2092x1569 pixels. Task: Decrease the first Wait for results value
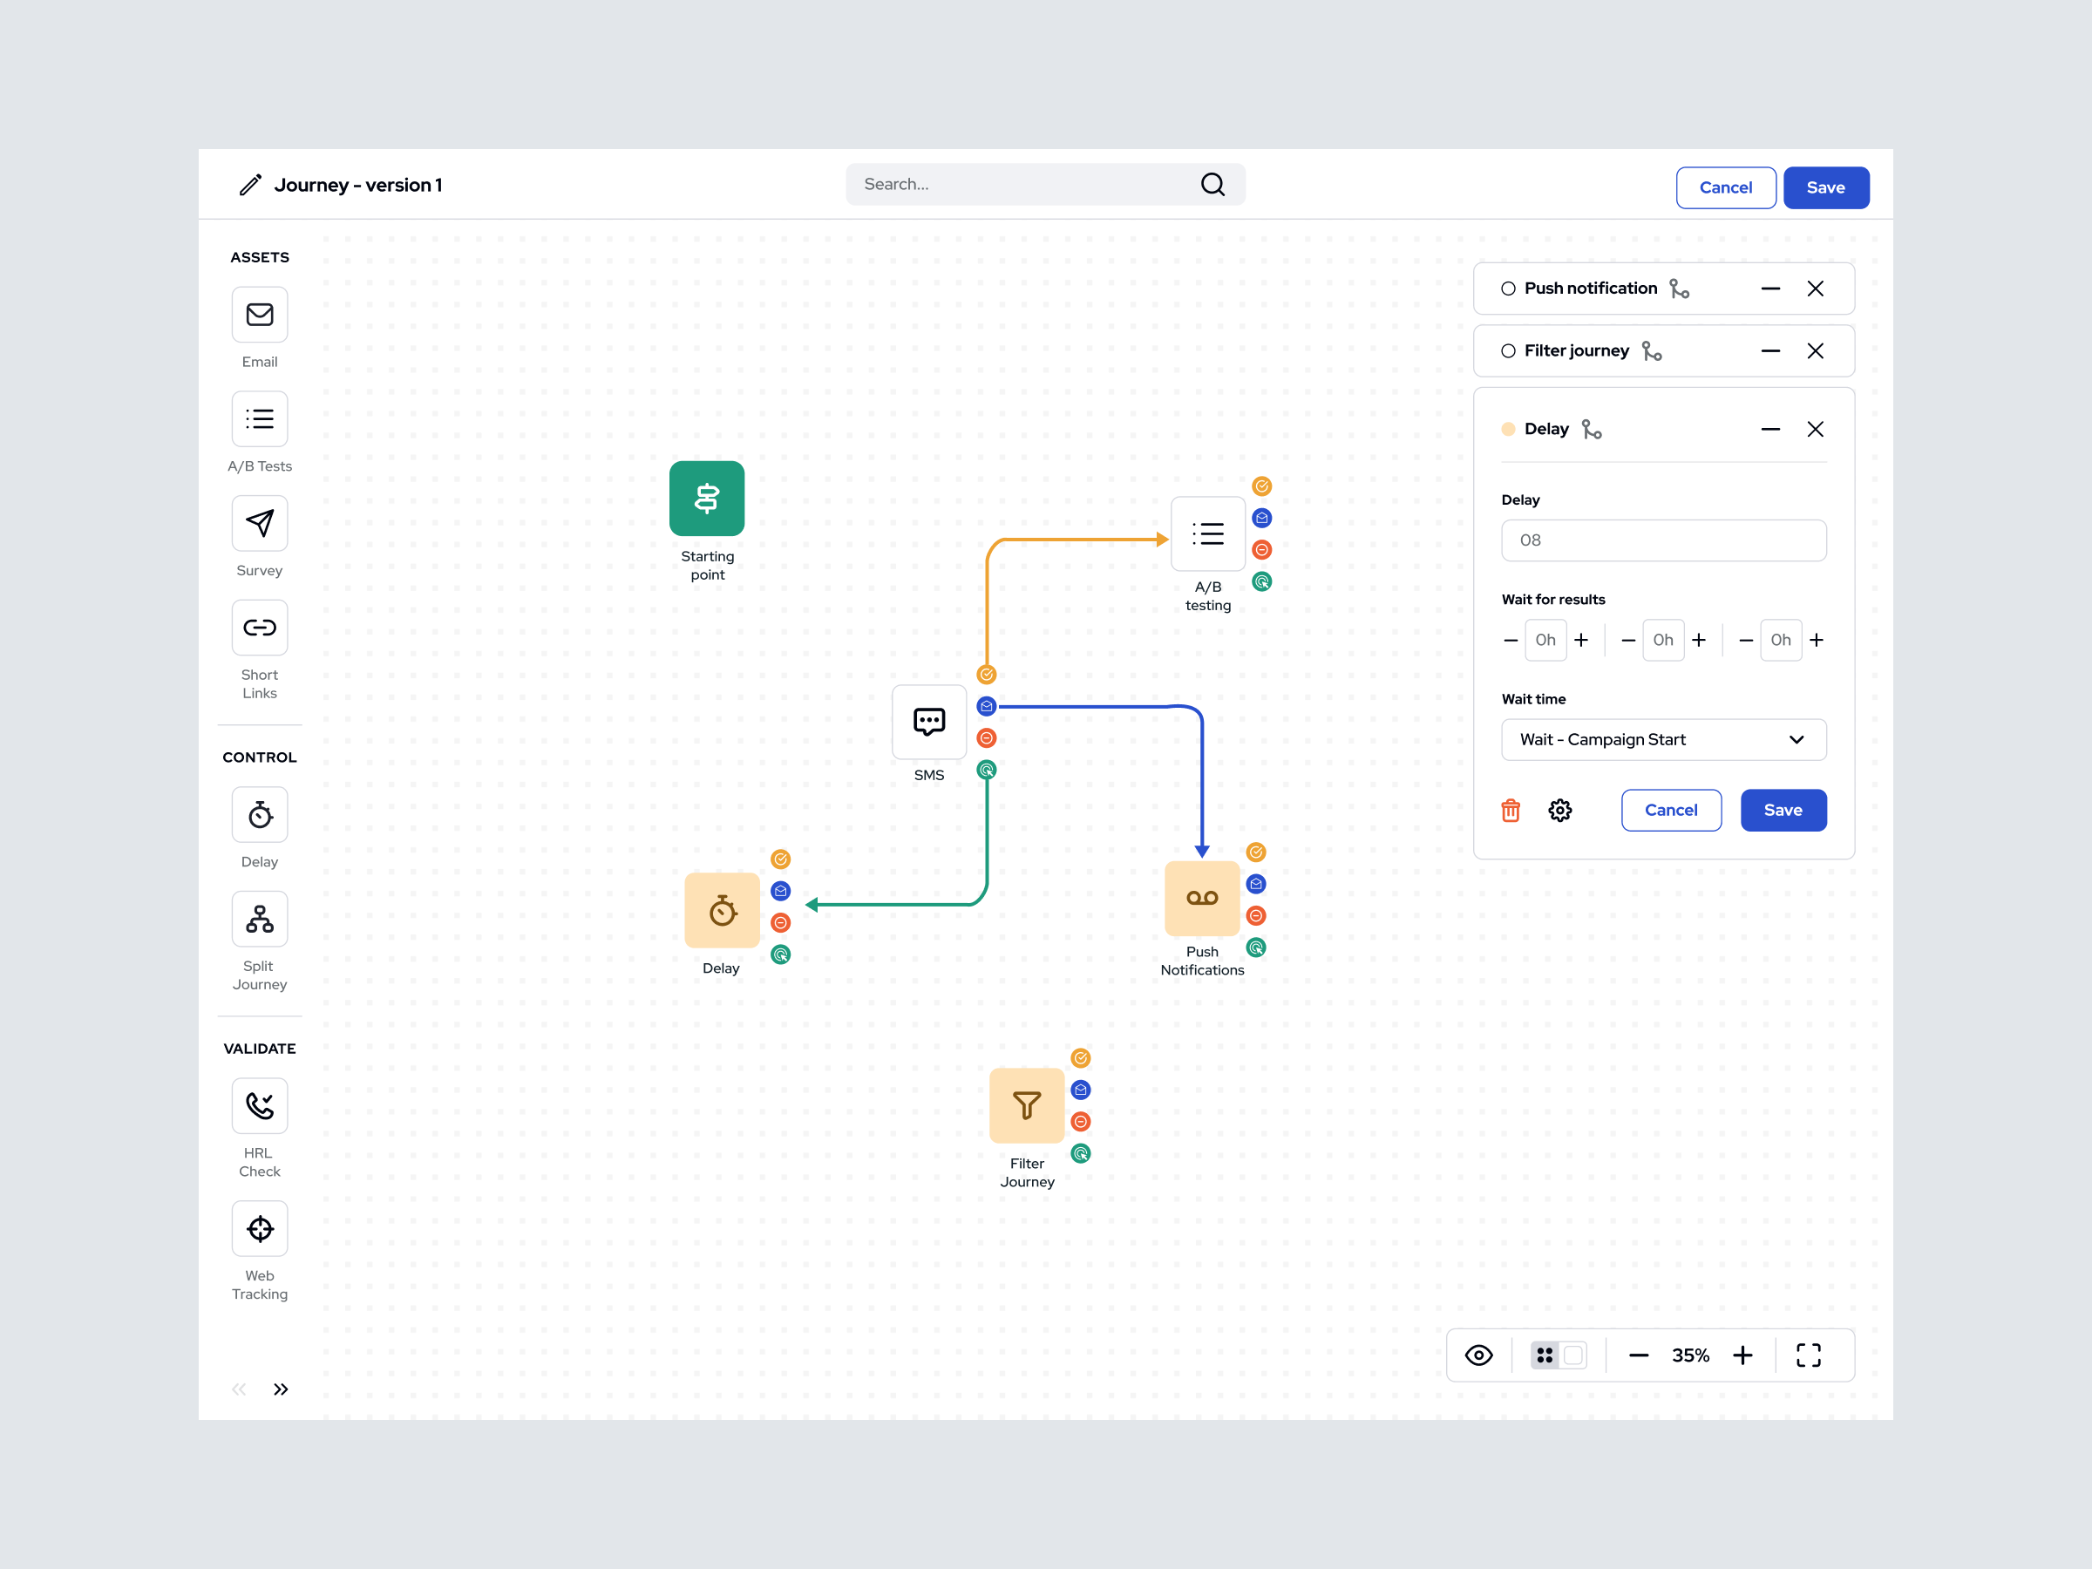1511,641
